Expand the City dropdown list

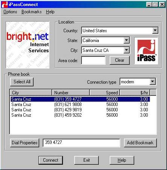click(x=126, y=50)
